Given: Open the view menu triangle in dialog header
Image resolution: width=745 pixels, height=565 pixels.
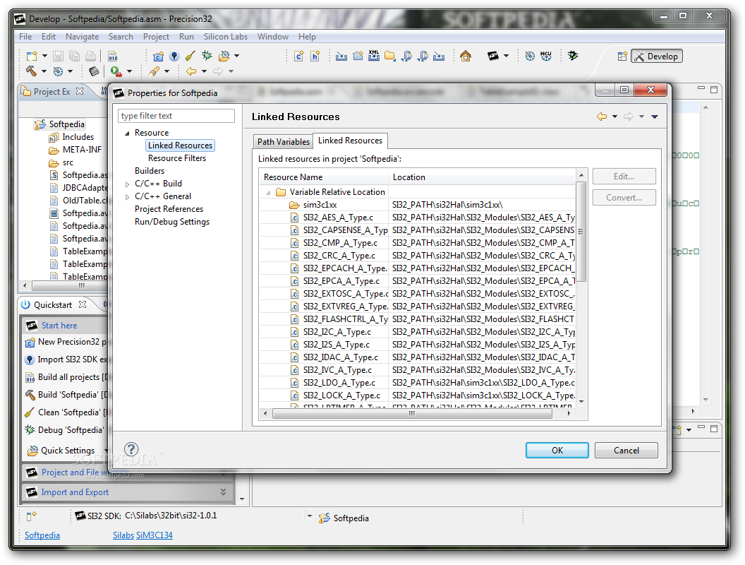Looking at the screenshot, I should [654, 117].
